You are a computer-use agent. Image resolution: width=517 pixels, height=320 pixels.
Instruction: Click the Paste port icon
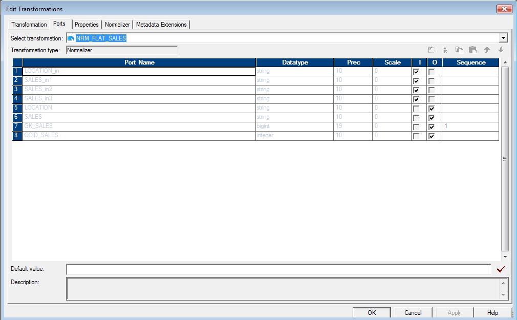473,50
